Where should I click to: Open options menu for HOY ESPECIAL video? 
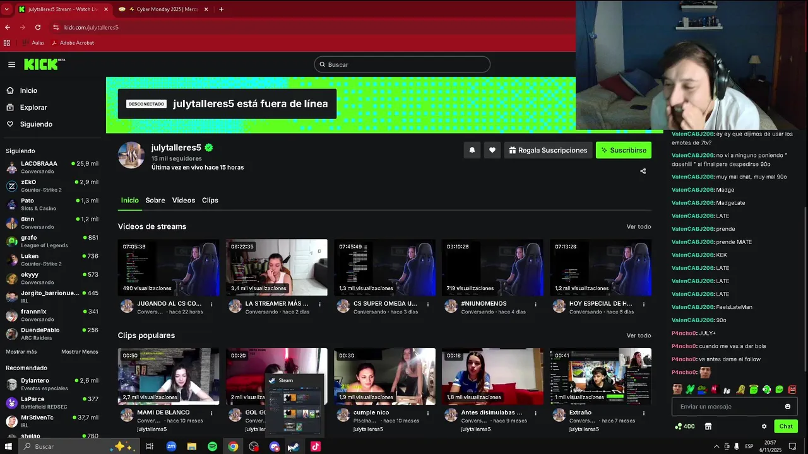click(643, 304)
